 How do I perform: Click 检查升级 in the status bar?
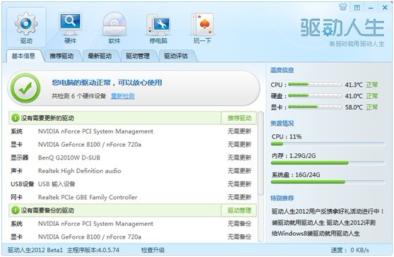(x=153, y=250)
